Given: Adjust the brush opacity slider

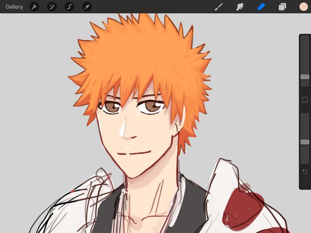Looking at the screenshot, I should click(305, 142).
